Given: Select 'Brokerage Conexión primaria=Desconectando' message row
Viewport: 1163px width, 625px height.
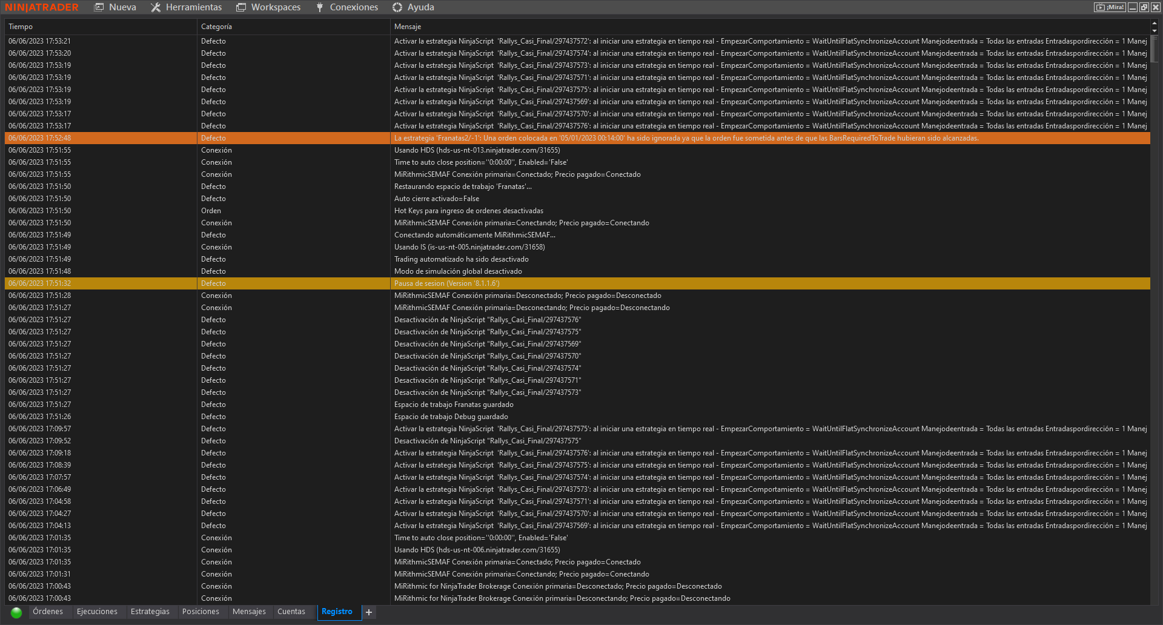Looking at the screenshot, I should pos(577,598).
